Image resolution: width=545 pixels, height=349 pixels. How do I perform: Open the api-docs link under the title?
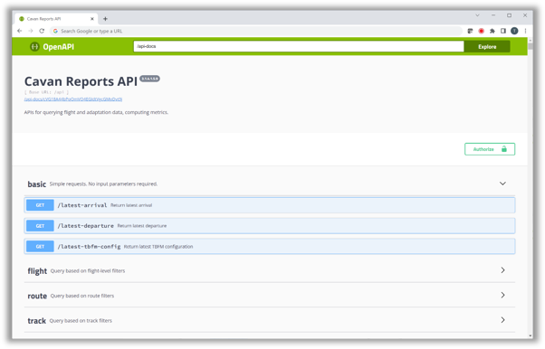tap(73, 99)
